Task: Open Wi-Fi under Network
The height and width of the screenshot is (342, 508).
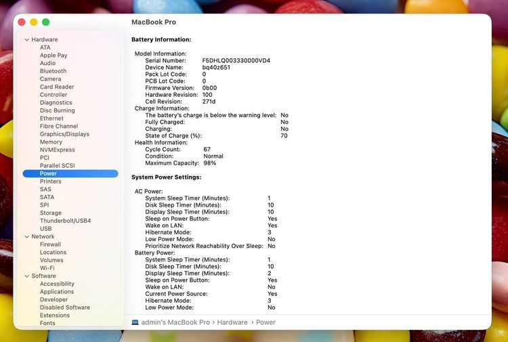Action: tap(47, 268)
